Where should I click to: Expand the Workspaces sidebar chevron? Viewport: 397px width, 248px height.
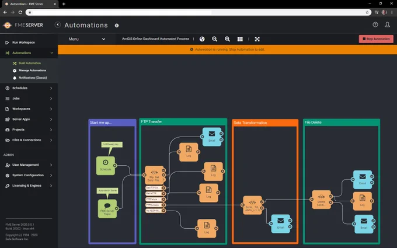pyautogui.click(x=51, y=109)
